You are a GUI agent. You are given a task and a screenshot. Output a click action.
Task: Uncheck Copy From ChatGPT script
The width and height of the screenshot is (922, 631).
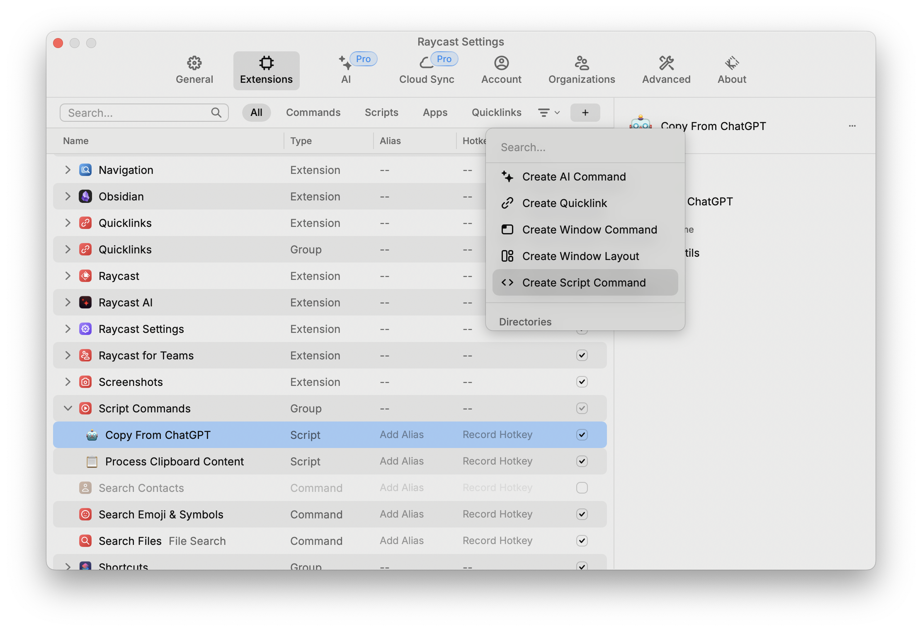point(582,435)
